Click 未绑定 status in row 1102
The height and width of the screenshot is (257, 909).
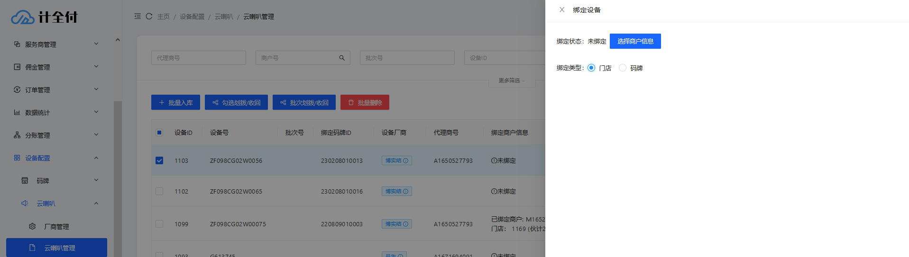point(504,191)
